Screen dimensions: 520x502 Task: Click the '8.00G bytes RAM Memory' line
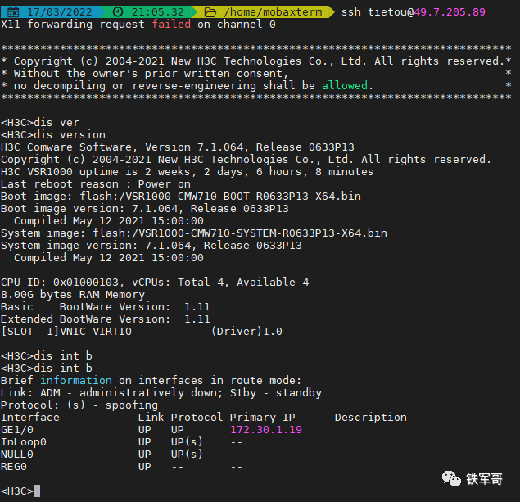73,295
